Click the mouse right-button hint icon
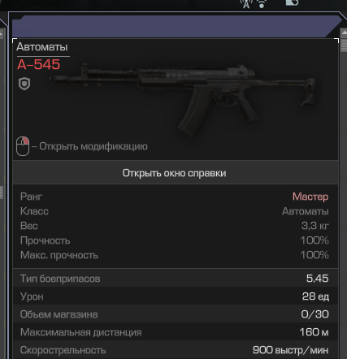This screenshot has width=347, height=359. click(23, 146)
